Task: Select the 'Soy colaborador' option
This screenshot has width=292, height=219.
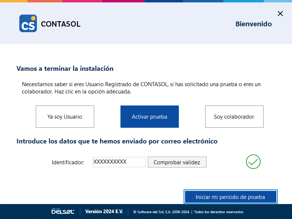Action: click(x=234, y=116)
